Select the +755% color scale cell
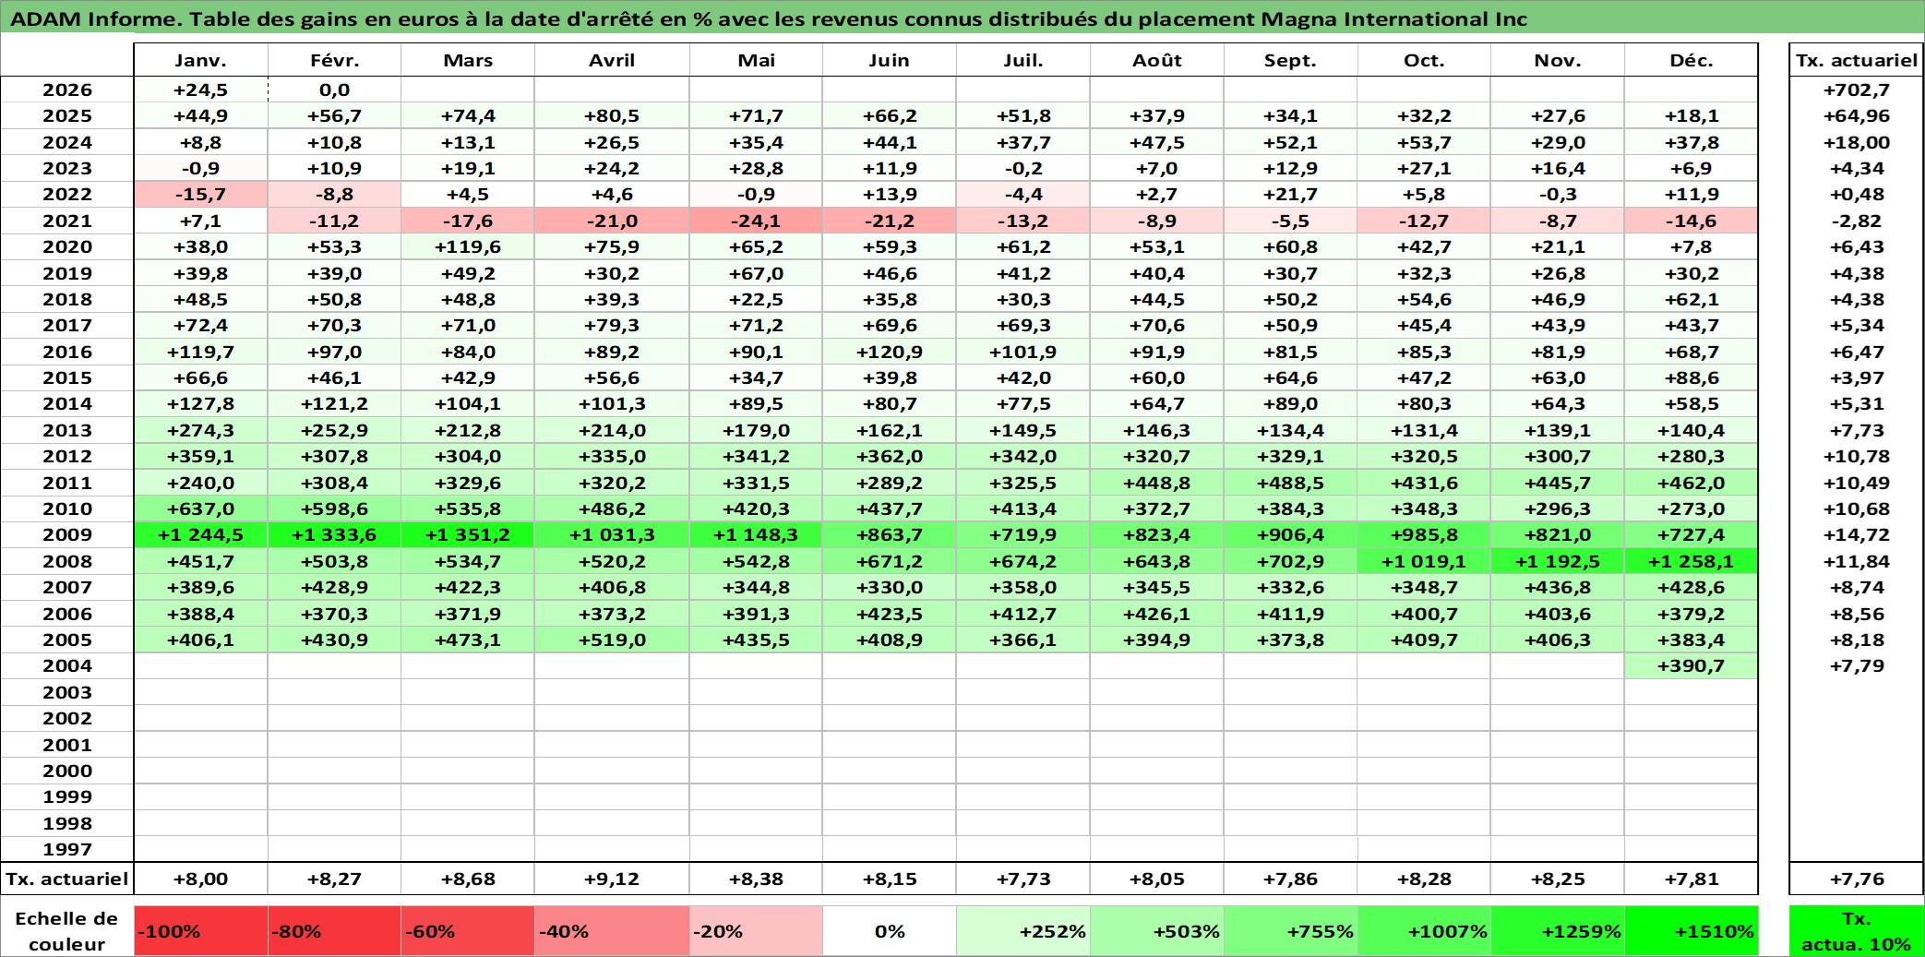Screen dimensions: 1925x957 [1290, 931]
